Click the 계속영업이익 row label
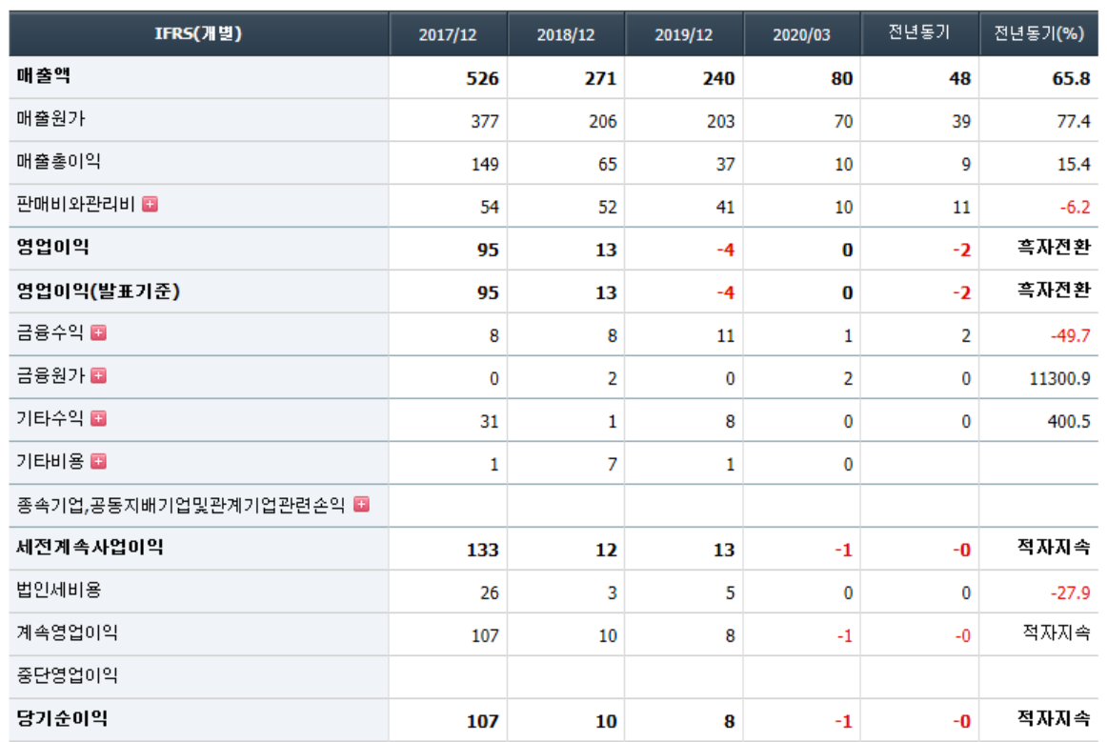This screenshot has width=1107, height=742. (67, 632)
